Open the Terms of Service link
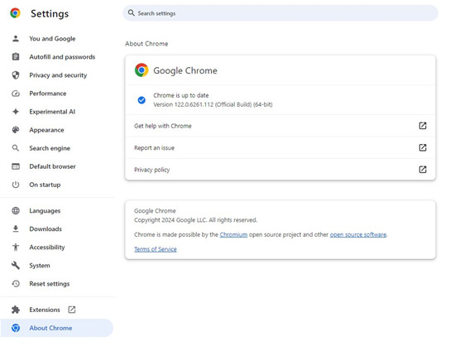Image resolution: width=455 pixels, height=351 pixels. (156, 249)
